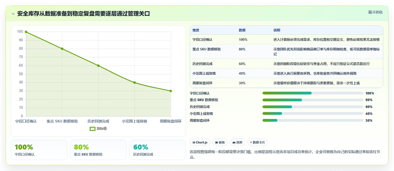This screenshot has width=394, height=171.
Task: Click the lightning icon beside the title
Action: tap(13, 14)
